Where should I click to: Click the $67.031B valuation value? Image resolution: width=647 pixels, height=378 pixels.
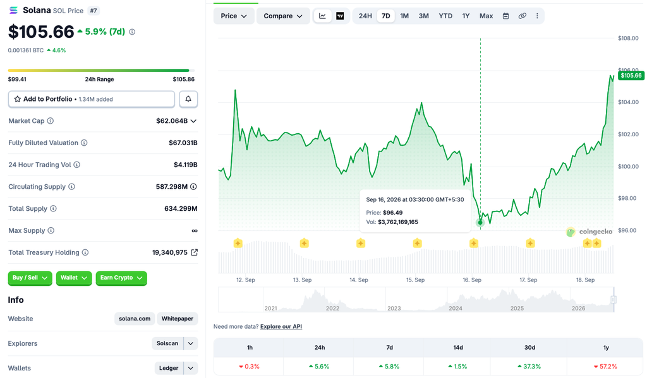pos(183,143)
